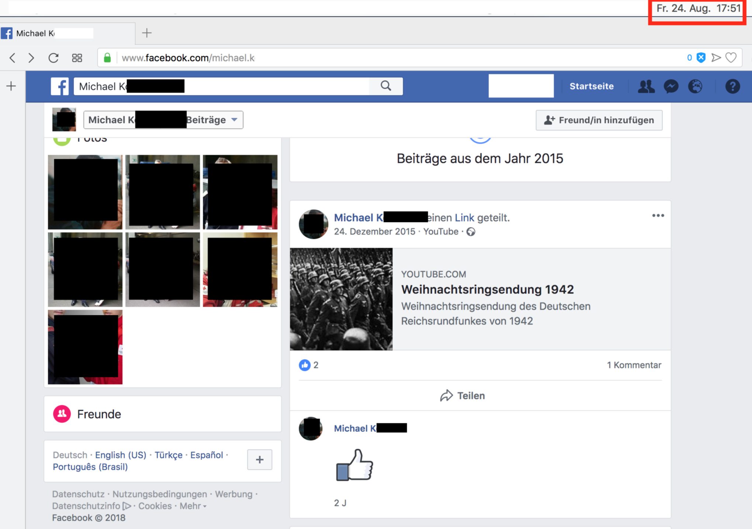The width and height of the screenshot is (752, 529).
Task: Click the send arrow icon in address bar
Action: coord(716,58)
